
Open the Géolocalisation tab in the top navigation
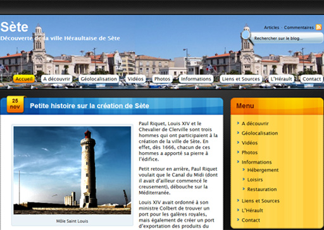tap(99, 79)
